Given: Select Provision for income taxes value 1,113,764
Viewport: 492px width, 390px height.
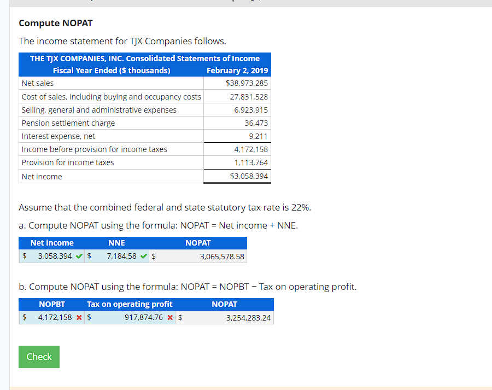Looking at the screenshot, I should pos(251,162).
